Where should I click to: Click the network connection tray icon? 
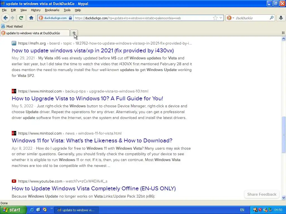(x=265, y=210)
